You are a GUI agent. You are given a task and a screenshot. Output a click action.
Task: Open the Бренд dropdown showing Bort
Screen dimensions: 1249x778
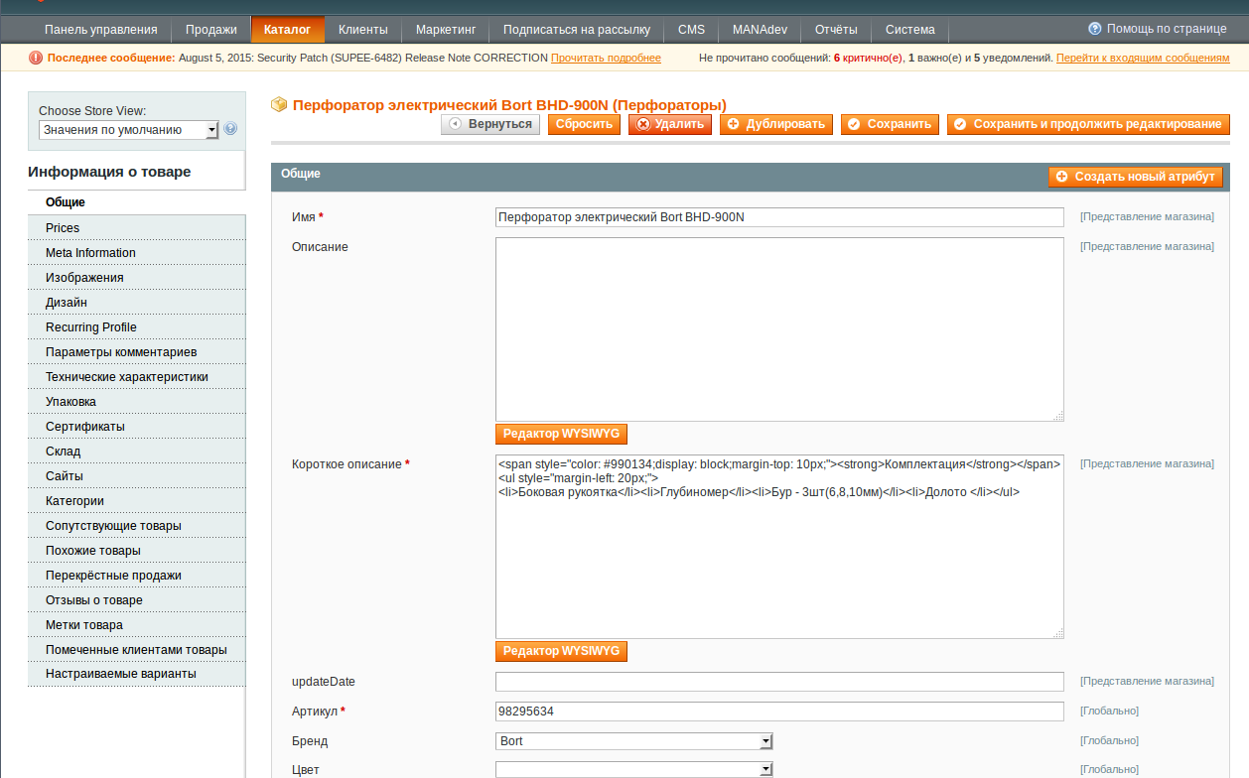[633, 741]
